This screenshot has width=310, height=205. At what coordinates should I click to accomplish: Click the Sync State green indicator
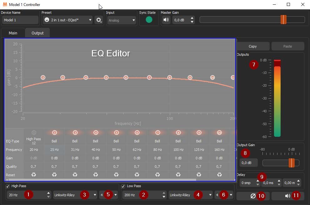click(x=149, y=20)
